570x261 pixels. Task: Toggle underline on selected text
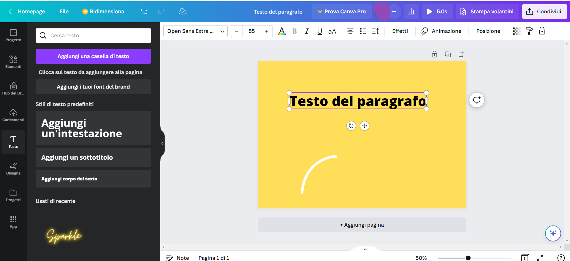[319, 31]
